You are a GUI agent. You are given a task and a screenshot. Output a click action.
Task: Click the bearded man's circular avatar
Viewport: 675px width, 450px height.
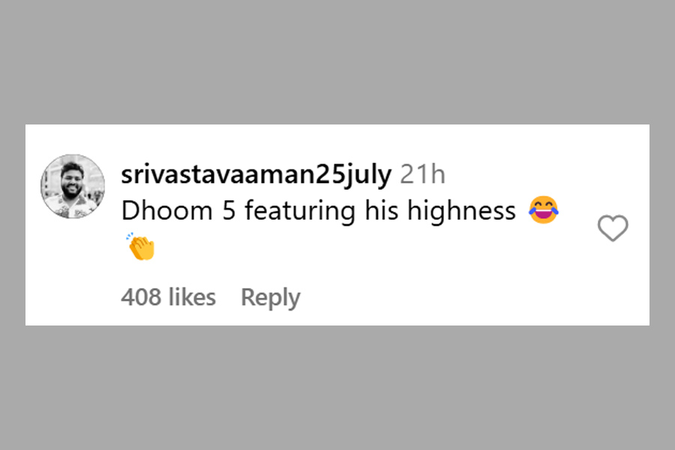pos(73,187)
